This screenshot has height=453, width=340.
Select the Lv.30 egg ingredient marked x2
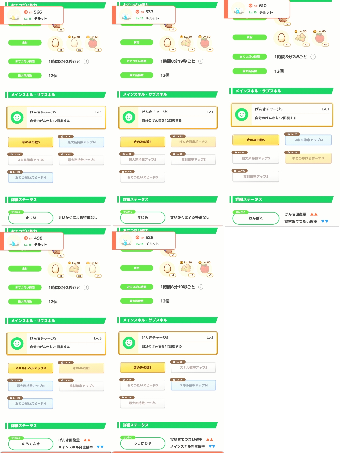(x=75, y=43)
